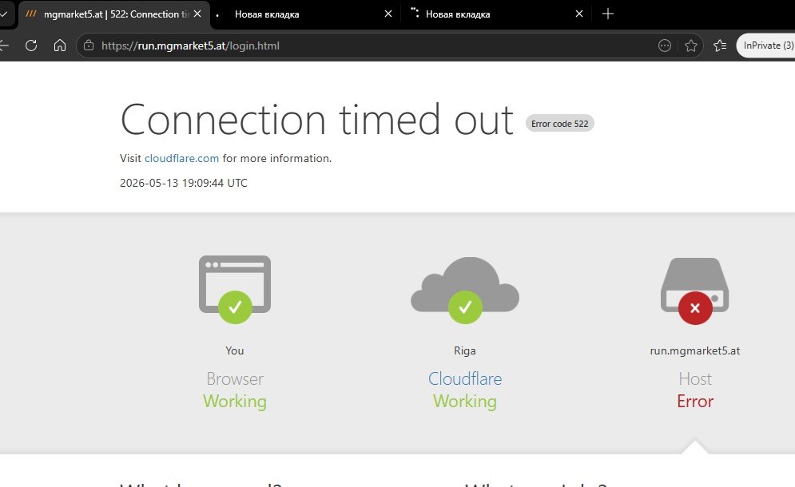
Task: Click the You label under browser icon
Action: (x=235, y=350)
